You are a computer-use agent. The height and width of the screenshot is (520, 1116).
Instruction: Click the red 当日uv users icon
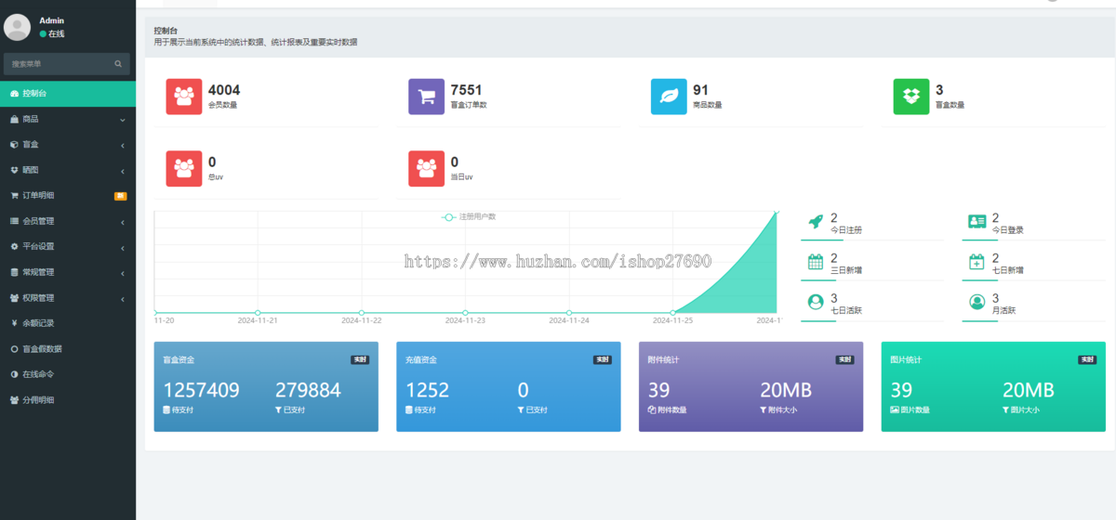(426, 169)
